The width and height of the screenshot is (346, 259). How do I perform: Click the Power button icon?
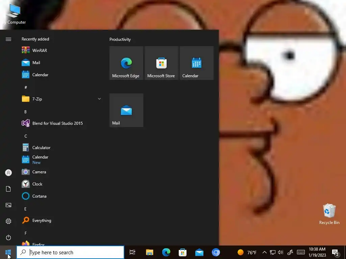point(8,237)
